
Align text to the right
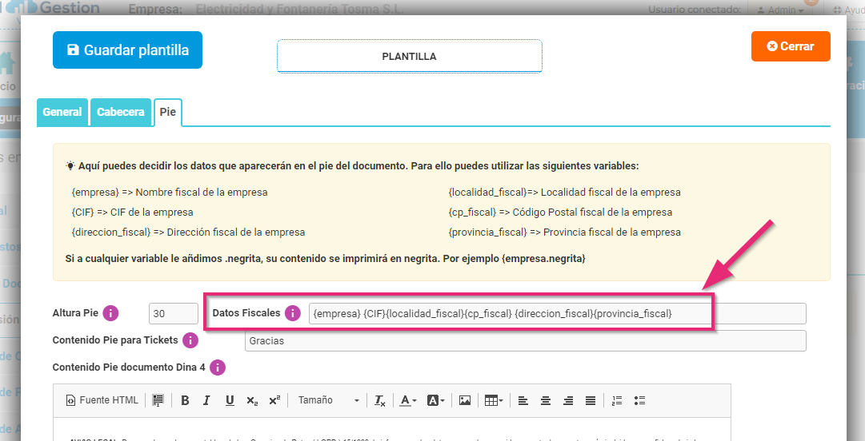568,400
